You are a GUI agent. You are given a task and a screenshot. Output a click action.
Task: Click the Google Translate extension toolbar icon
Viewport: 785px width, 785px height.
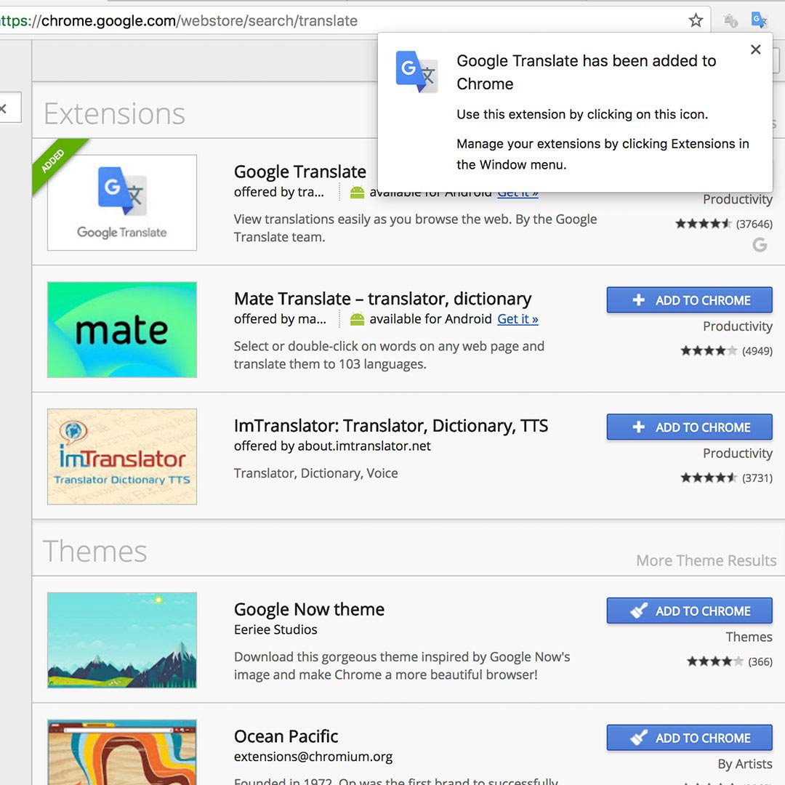[759, 20]
